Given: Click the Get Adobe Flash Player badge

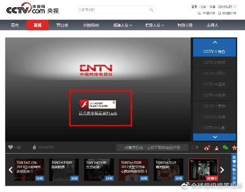Looking at the screenshot, I should [98, 104].
